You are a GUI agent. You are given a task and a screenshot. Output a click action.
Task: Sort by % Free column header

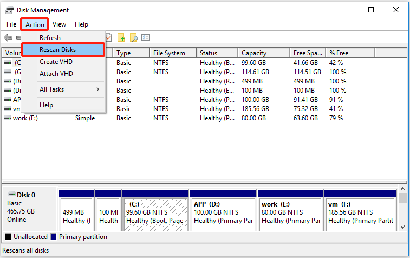point(350,53)
